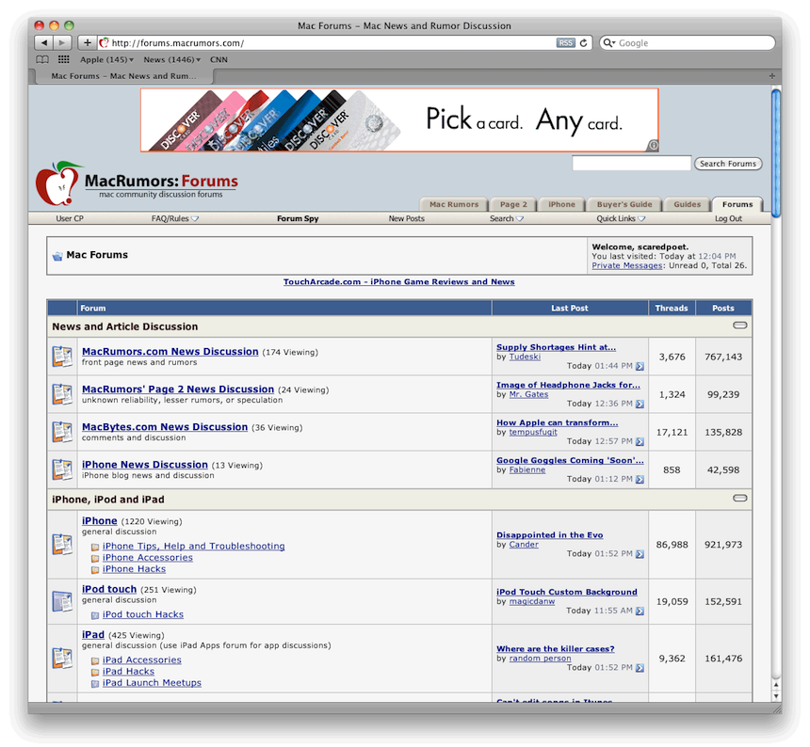Open the Apple (145) bookmarks dropdown
The width and height of the screenshot is (810, 747).
coord(107,59)
